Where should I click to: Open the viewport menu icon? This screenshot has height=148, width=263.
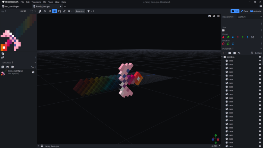pos(218,16)
